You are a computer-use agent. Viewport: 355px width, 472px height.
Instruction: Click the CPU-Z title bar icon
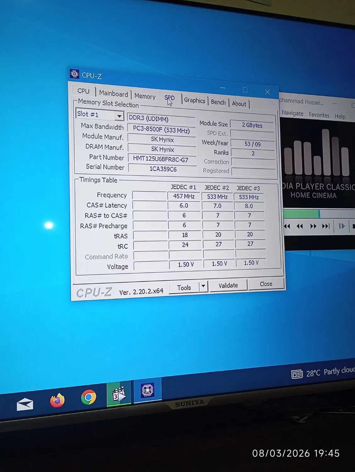[x=75, y=74]
